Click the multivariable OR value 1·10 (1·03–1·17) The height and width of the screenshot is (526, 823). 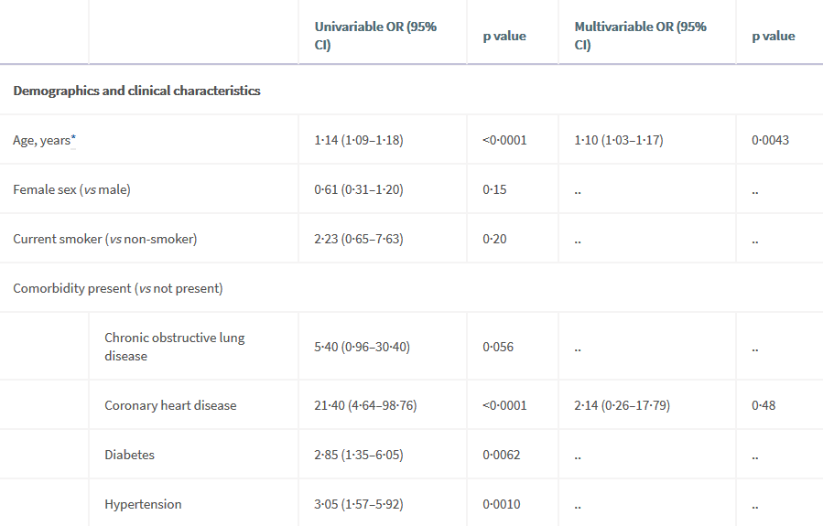click(x=619, y=140)
